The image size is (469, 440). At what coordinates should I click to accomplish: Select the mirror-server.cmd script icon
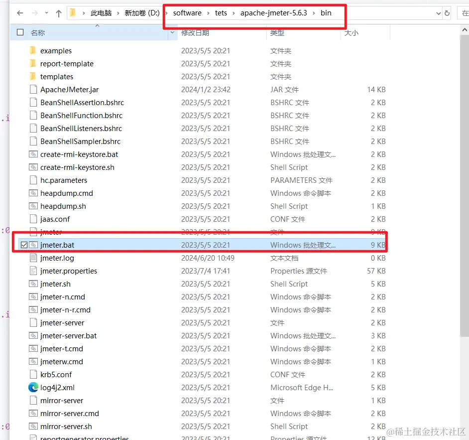click(x=33, y=414)
